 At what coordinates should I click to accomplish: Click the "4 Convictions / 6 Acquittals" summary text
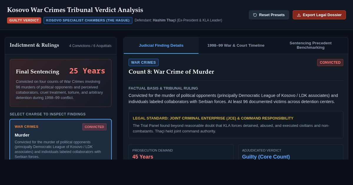[x=90, y=46]
